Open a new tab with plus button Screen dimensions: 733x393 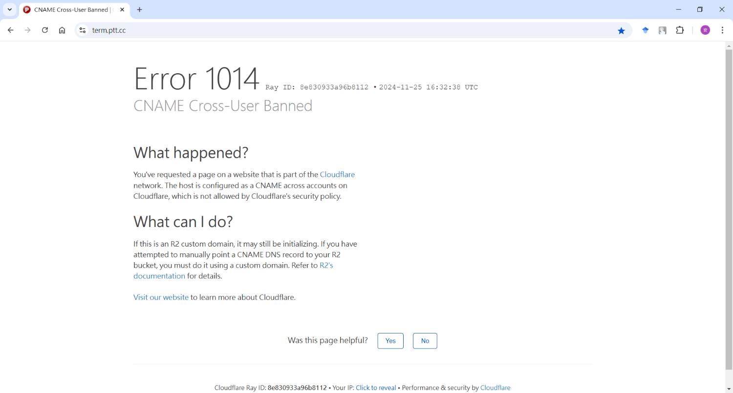[139, 10]
